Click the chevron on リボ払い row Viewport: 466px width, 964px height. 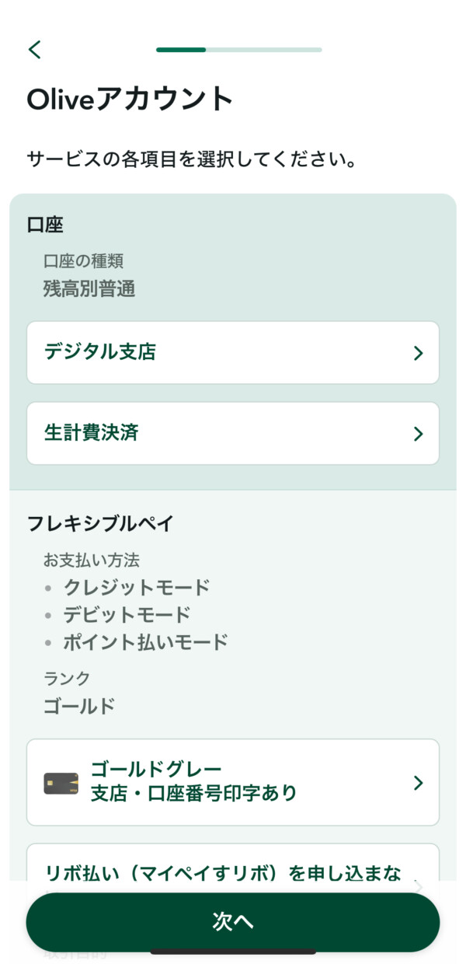pyautogui.click(x=418, y=886)
